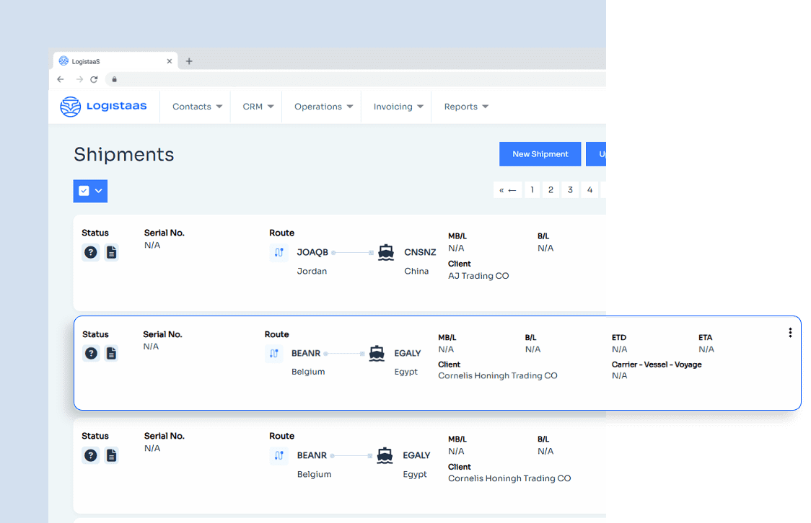Click the ship icon on the bottom BEANR–EGALY route
Viewport: 811px width, 523px height.
tap(384, 455)
